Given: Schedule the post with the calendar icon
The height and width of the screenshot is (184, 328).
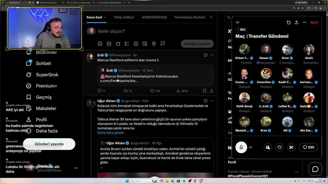Looking at the screenshot, I should coord(145,44).
